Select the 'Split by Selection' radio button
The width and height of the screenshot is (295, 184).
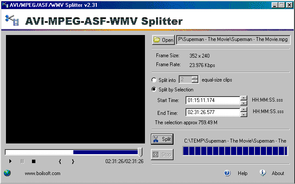(x=154, y=90)
